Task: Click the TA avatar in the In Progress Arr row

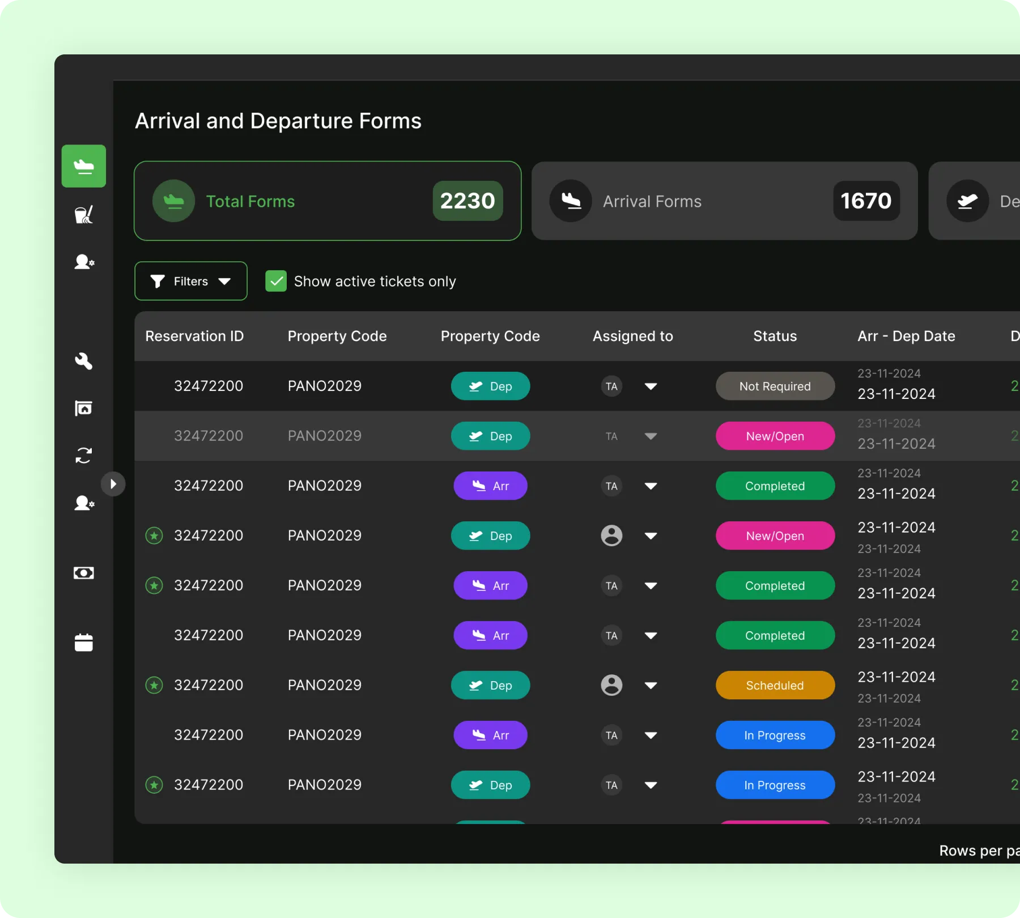Action: [x=611, y=736]
